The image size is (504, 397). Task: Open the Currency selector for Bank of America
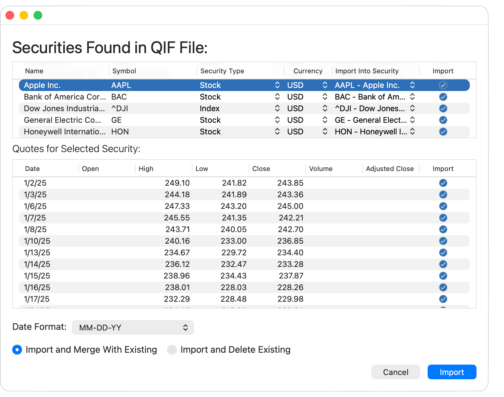click(324, 97)
